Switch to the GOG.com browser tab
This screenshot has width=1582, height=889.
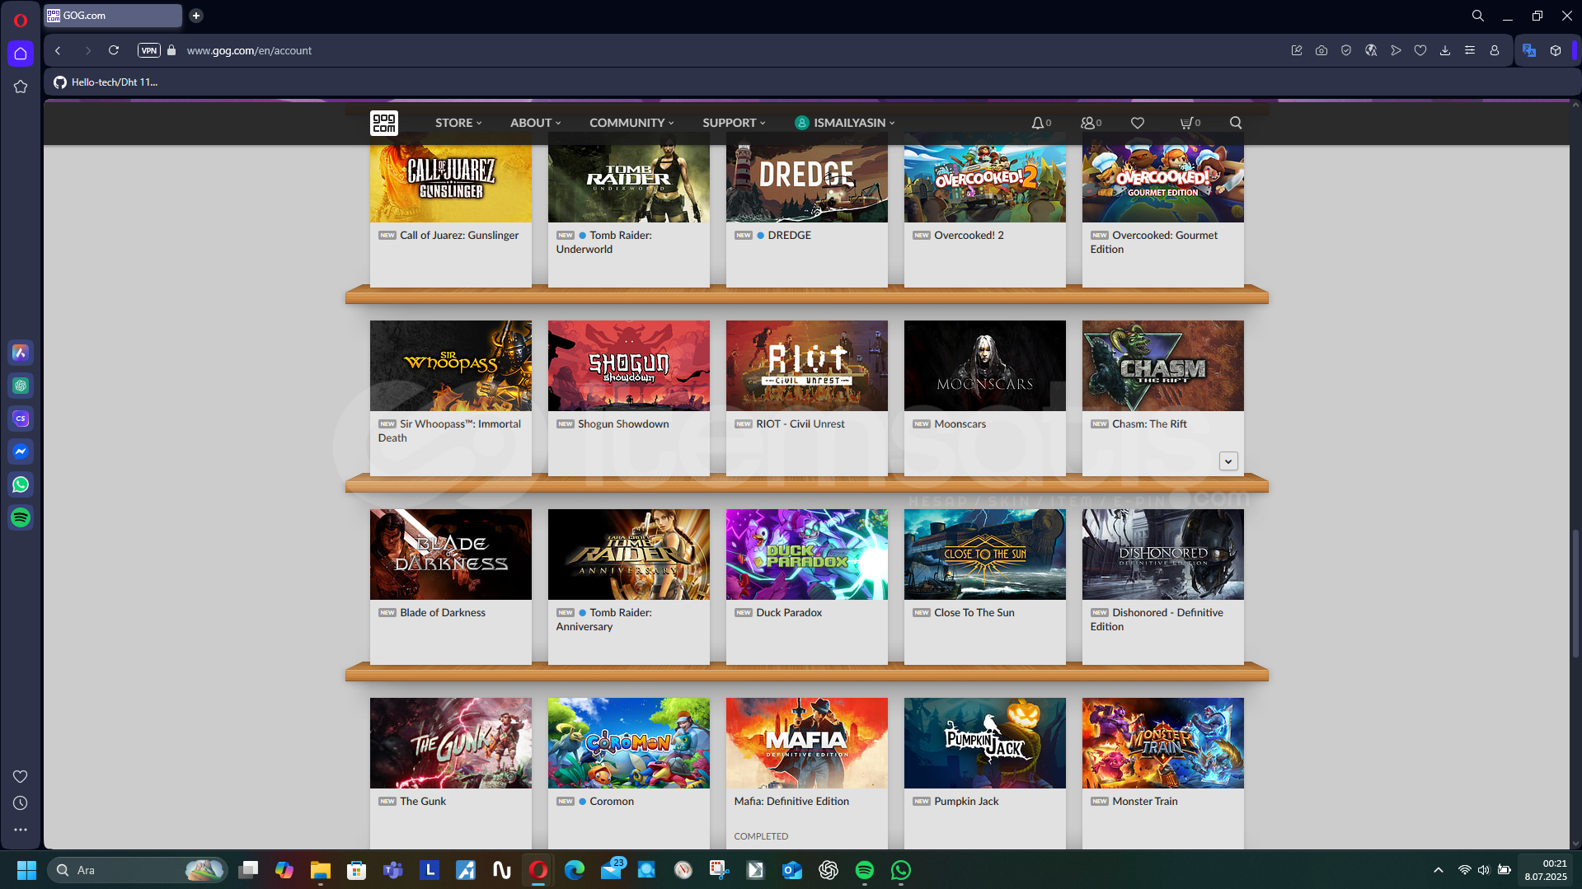click(113, 16)
